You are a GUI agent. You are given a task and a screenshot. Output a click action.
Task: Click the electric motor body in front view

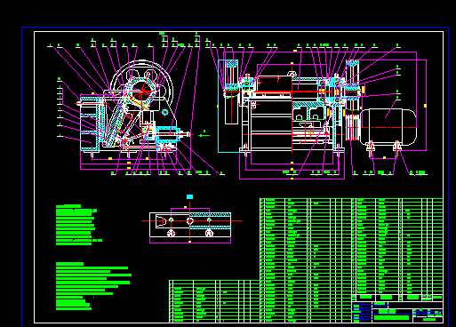click(388, 127)
